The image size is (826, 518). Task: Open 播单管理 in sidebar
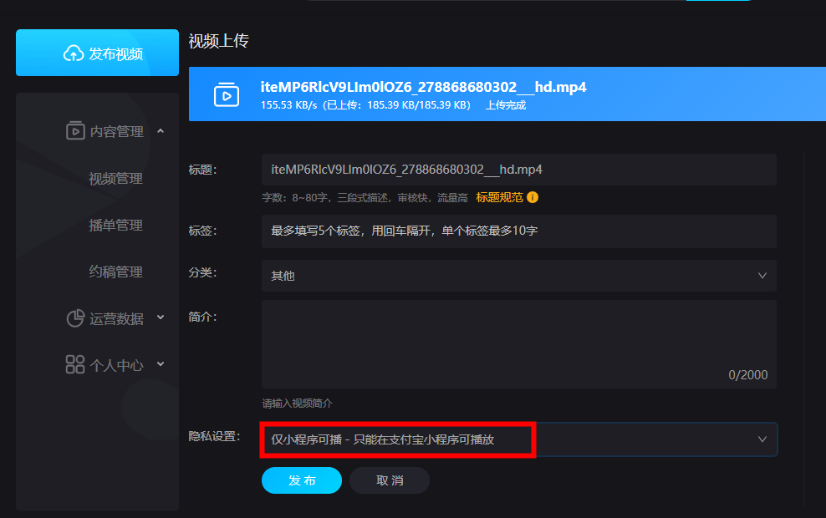[x=116, y=226]
